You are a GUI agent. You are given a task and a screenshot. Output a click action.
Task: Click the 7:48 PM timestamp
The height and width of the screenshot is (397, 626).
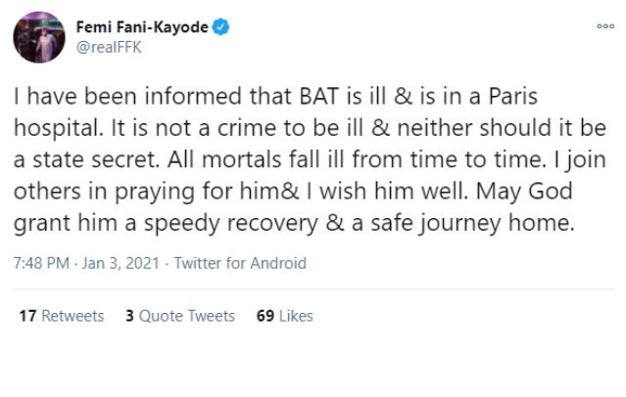pyautogui.click(x=39, y=263)
